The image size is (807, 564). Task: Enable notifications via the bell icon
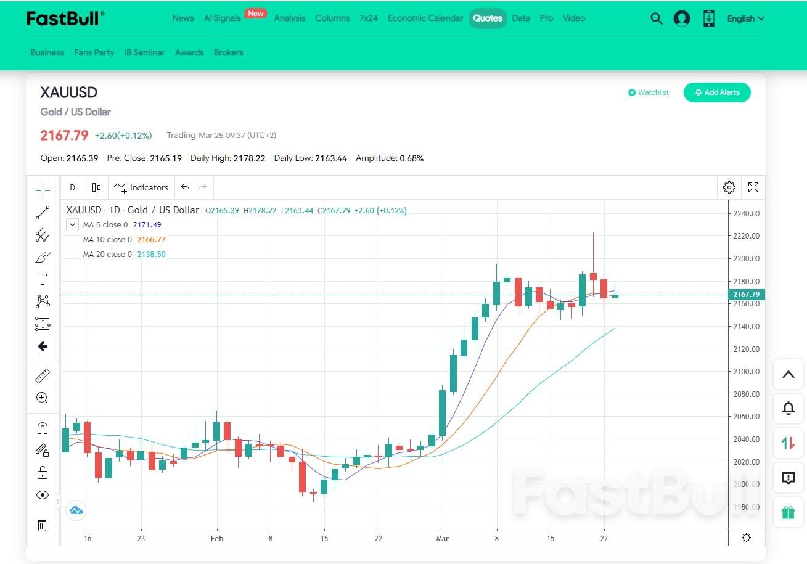(788, 408)
